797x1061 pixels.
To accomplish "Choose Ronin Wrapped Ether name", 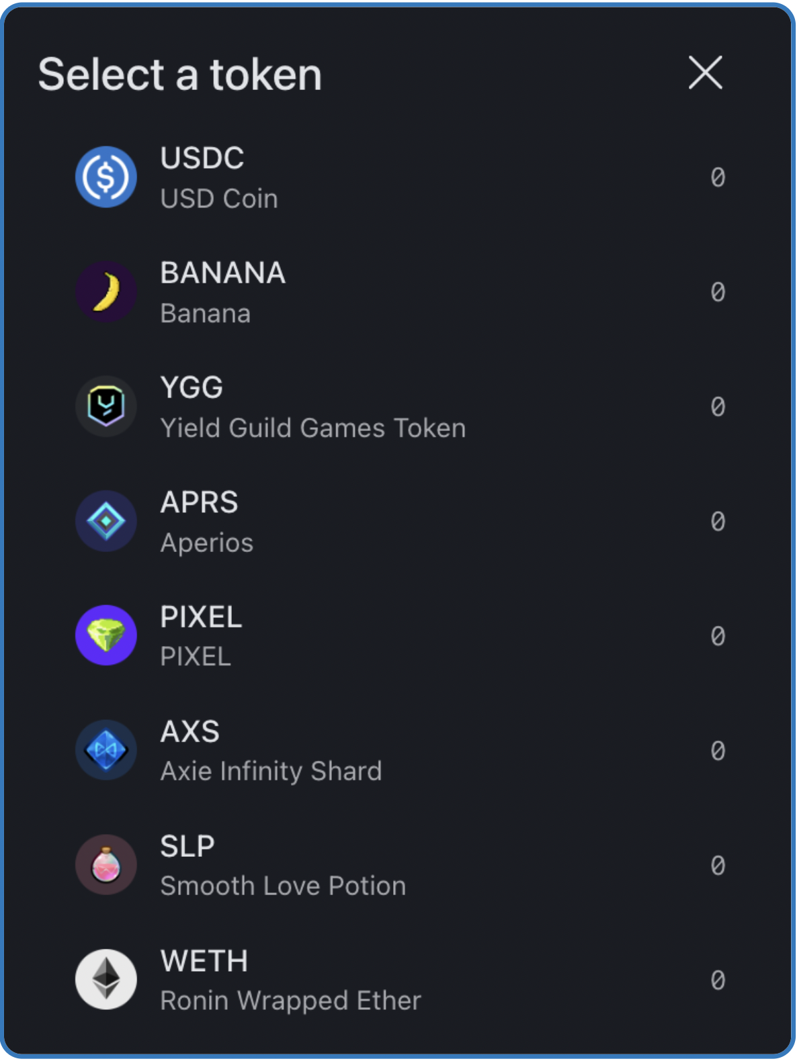I will 290,1001.
